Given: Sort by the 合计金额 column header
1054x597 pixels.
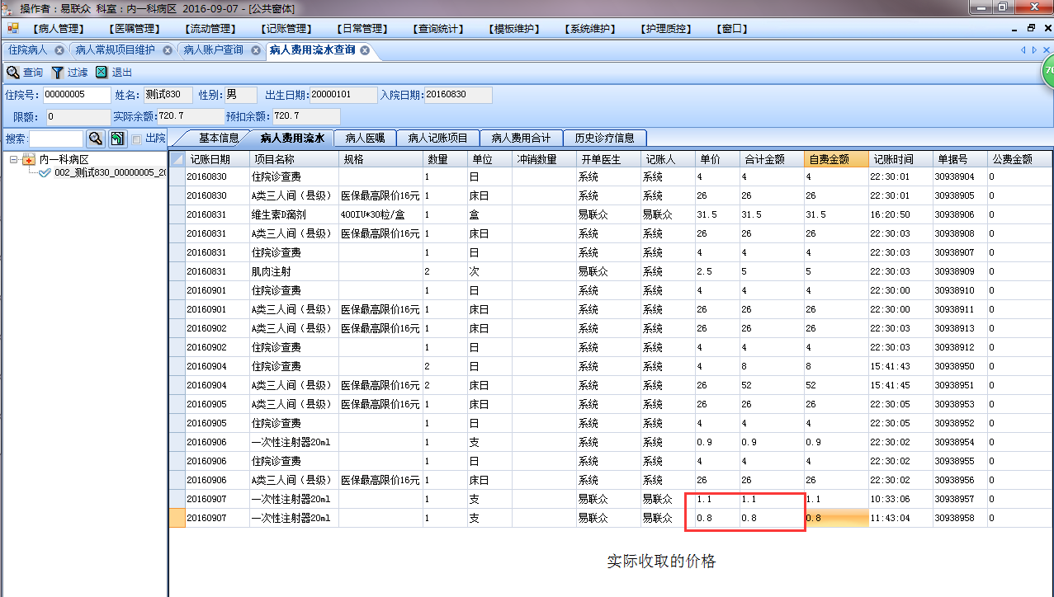Looking at the screenshot, I should [x=772, y=159].
